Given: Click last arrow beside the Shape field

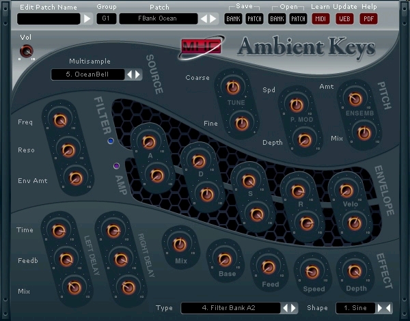Looking at the screenshot, I should click(388, 308).
